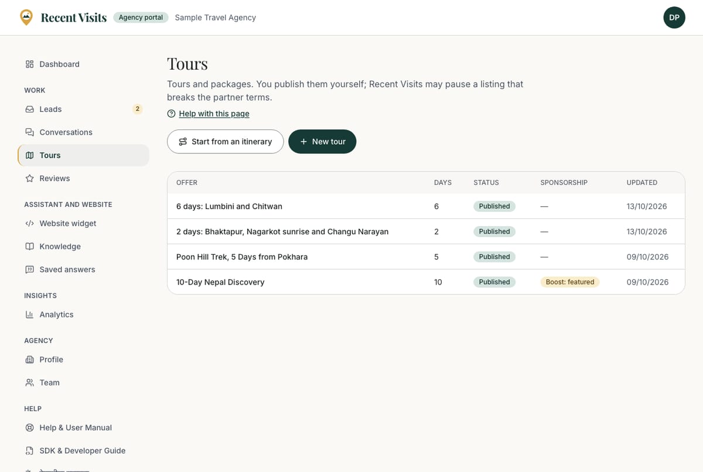Click the SPONSORSHIP column header
Viewport: 703px width, 472px height.
pos(564,183)
